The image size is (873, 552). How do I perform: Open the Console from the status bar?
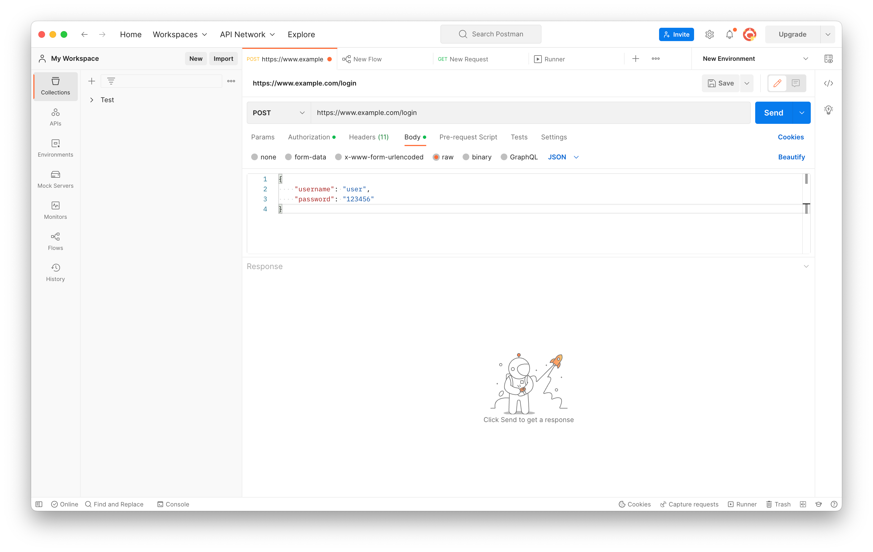pyautogui.click(x=173, y=504)
